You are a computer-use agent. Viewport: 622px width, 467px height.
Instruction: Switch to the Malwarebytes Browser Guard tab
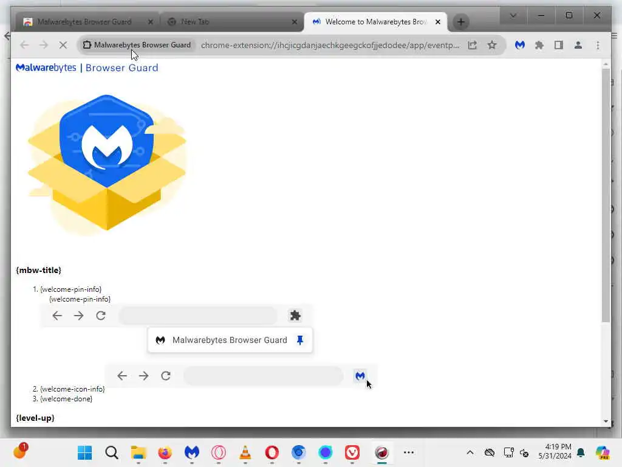pos(84,22)
